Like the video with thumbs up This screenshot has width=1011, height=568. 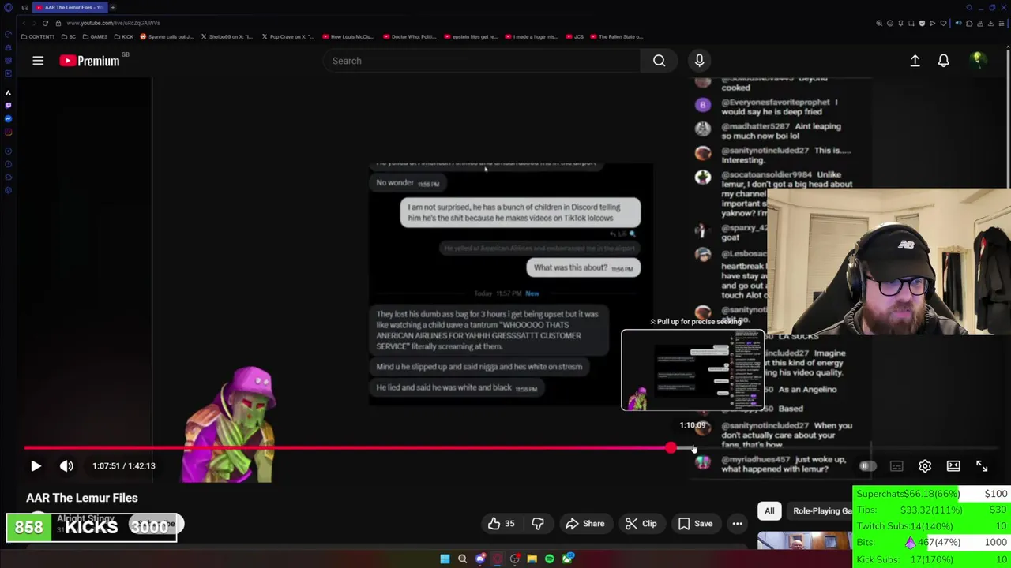[x=502, y=524]
